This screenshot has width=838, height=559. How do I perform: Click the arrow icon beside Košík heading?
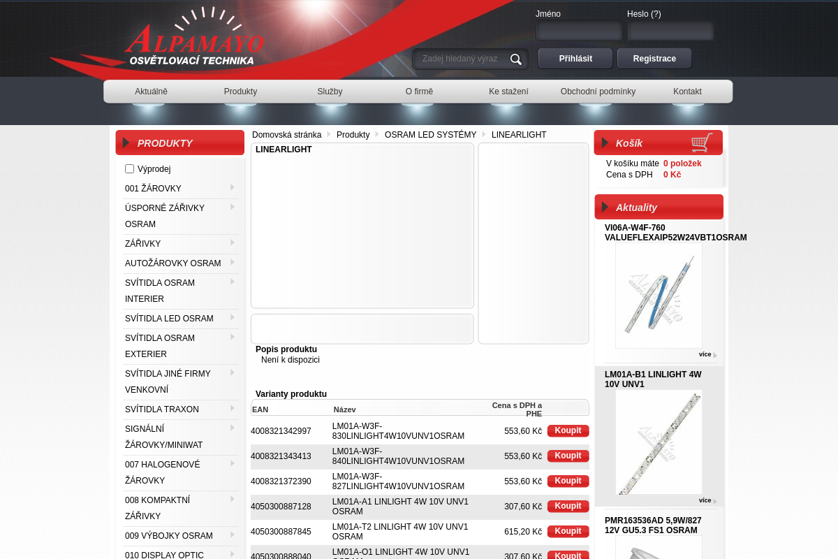pos(605,143)
